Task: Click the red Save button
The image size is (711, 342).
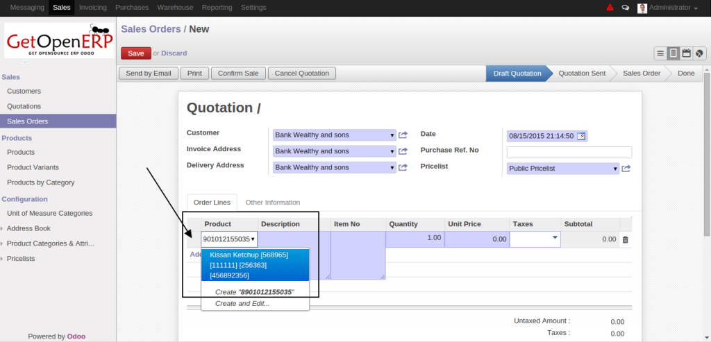Action: [135, 53]
